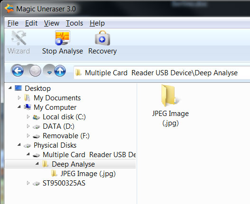Open navigation history dropdown arrow
The image size is (250, 204).
(x=50, y=73)
